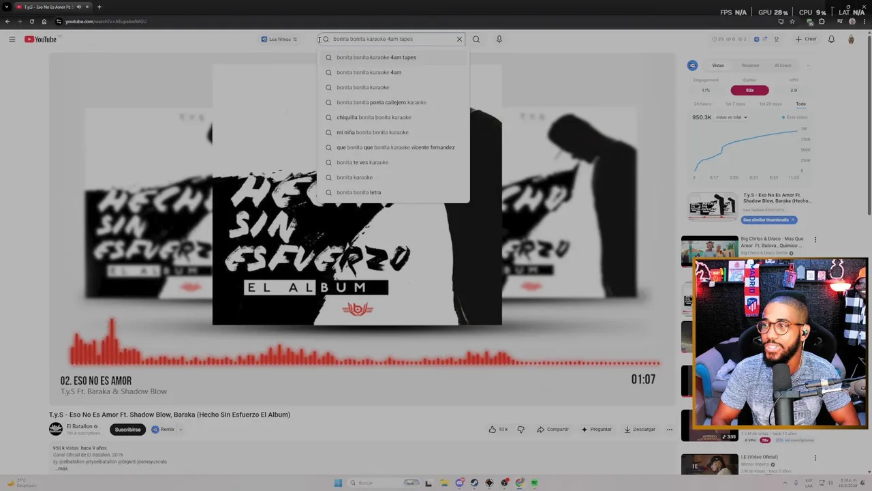Viewport: 872px width, 491px height.
Task: Open Spotify from the taskbar
Action: (x=535, y=483)
